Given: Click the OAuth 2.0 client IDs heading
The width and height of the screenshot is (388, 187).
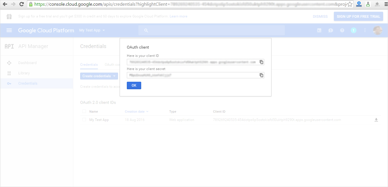Looking at the screenshot, I should tap(98, 102).
